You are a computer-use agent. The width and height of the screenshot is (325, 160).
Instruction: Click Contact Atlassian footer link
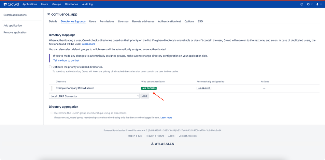[188, 136]
